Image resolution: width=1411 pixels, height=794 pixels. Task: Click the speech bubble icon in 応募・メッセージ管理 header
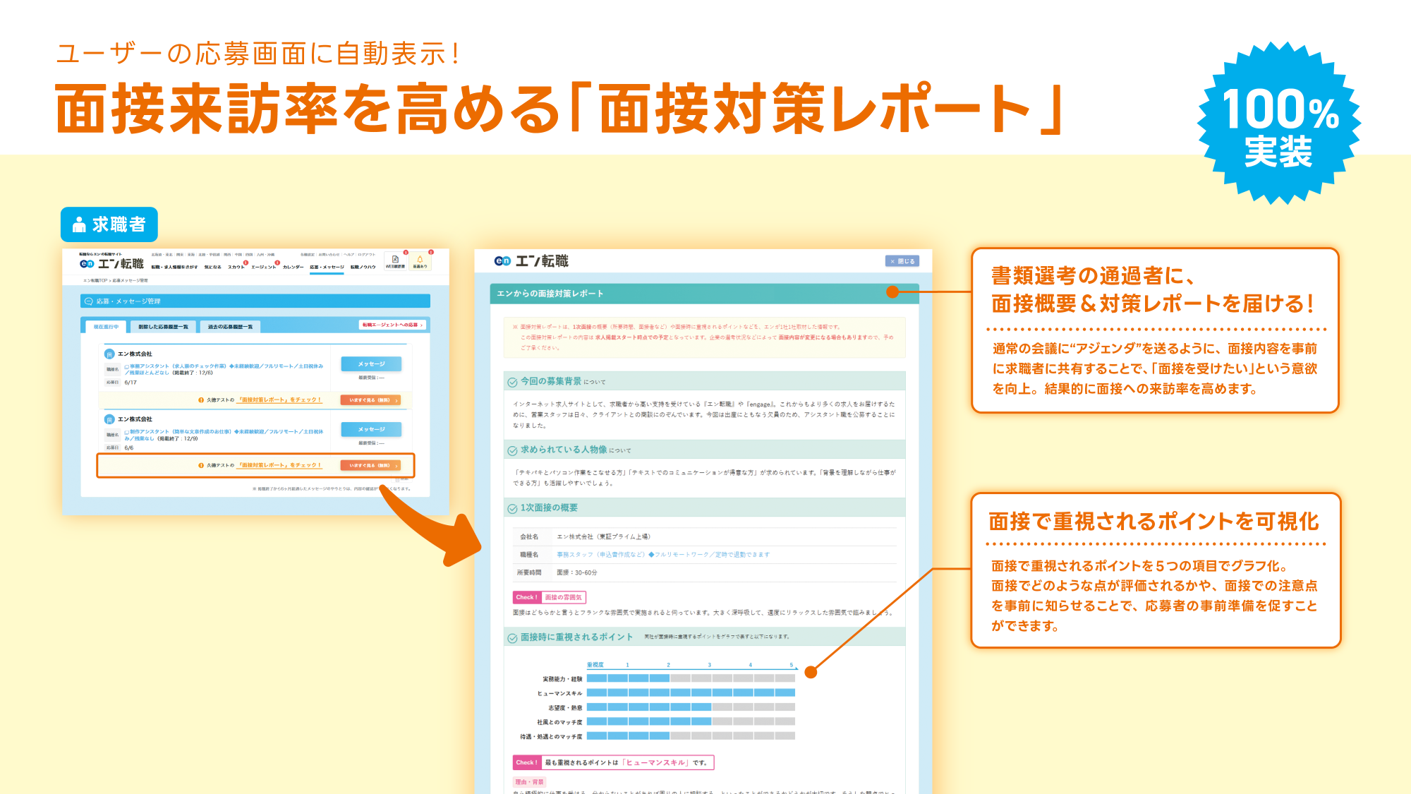pyautogui.click(x=88, y=301)
